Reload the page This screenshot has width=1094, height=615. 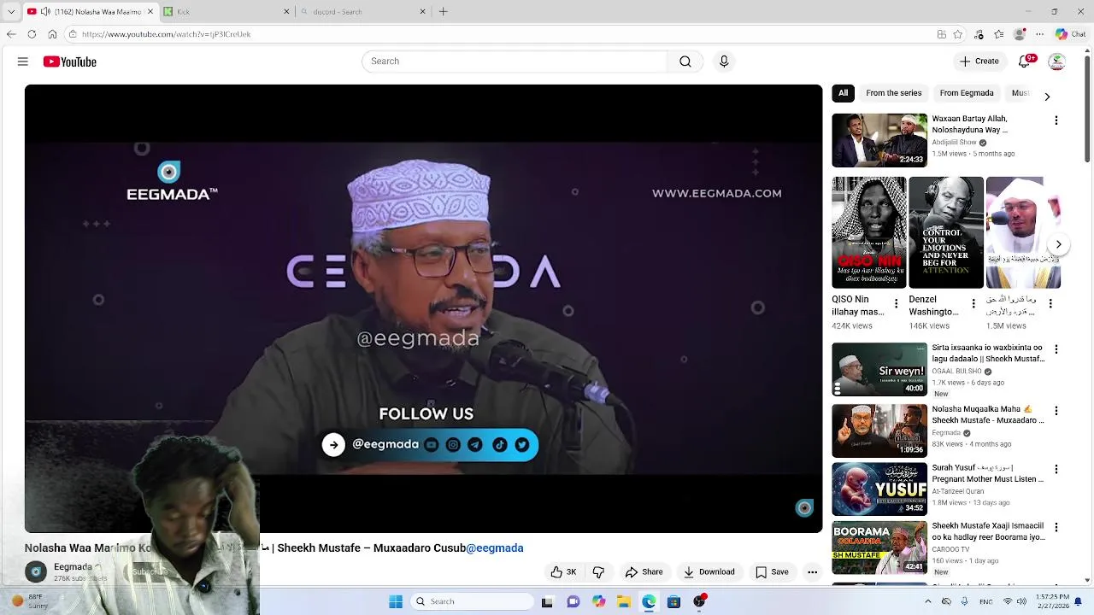click(x=32, y=34)
